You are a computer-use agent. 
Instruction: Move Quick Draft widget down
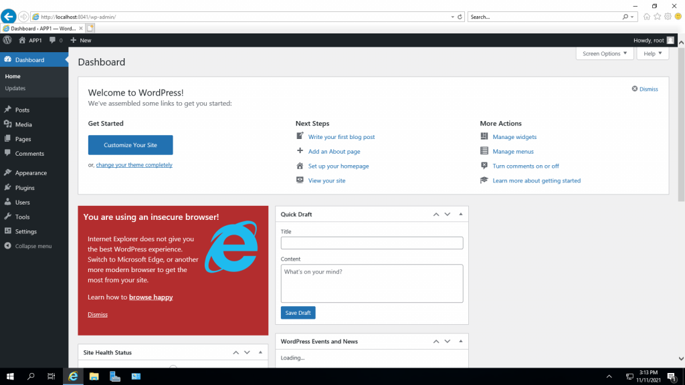(448, 215)
